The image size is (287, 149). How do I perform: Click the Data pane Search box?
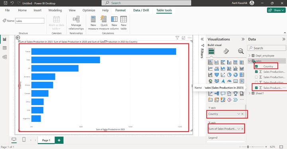coord(267,48)
